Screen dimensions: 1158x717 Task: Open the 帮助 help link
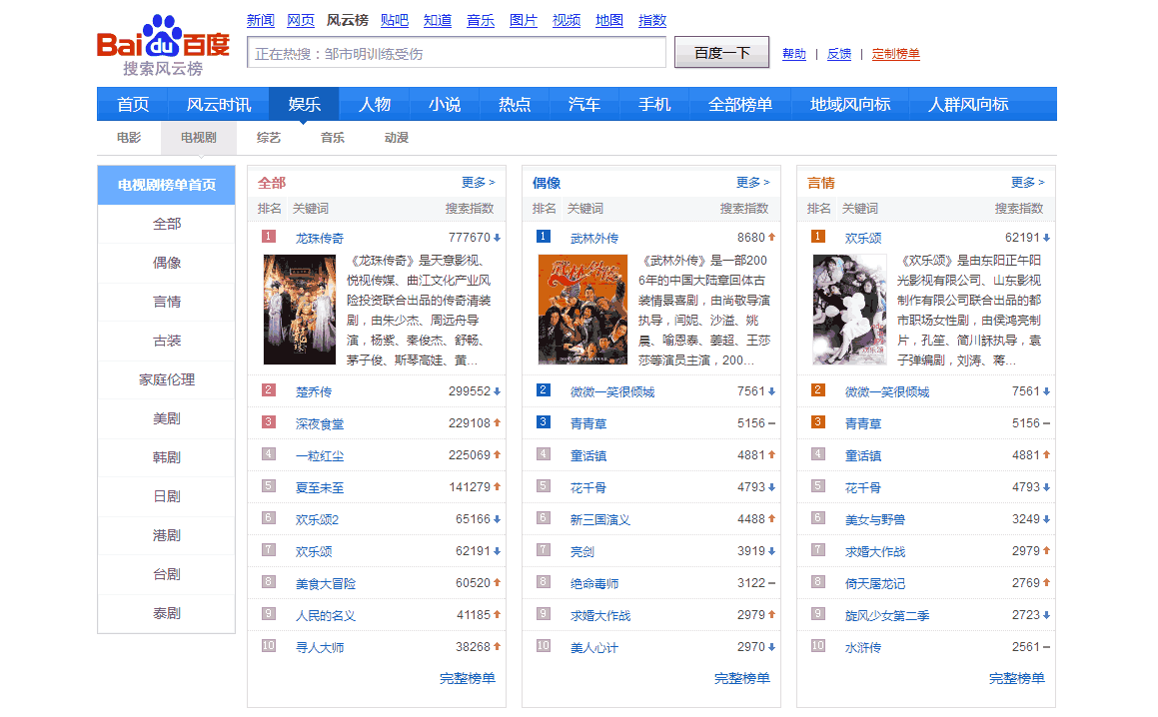[x=793, y=53]
